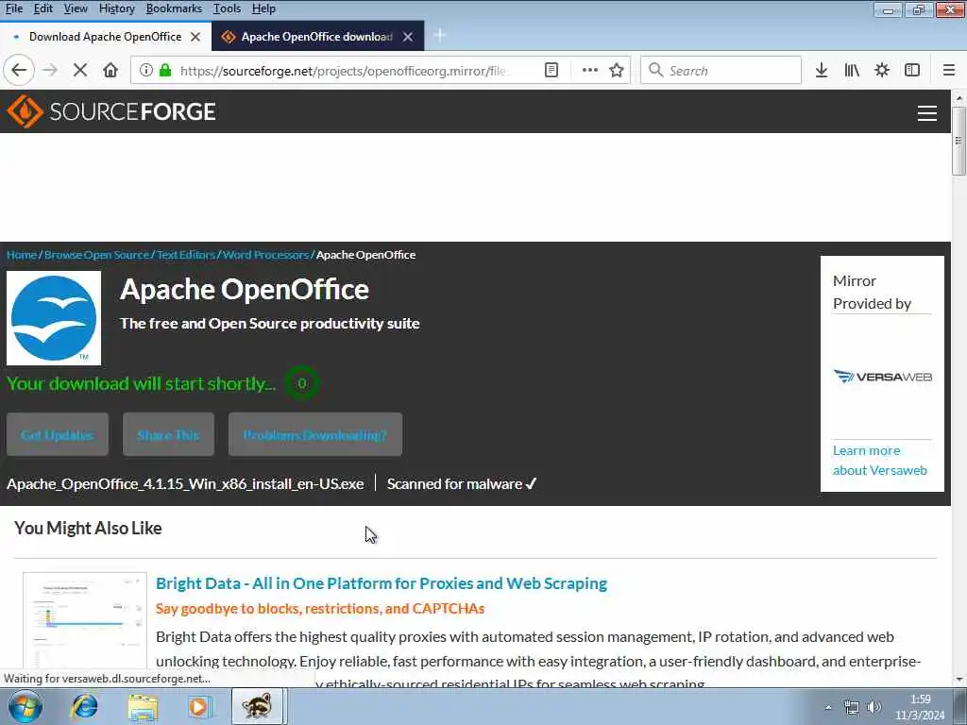Image resolution: width=967 pixels, height=725 pixels.
Task: Open the Firefox library icon
Action: 852,70
